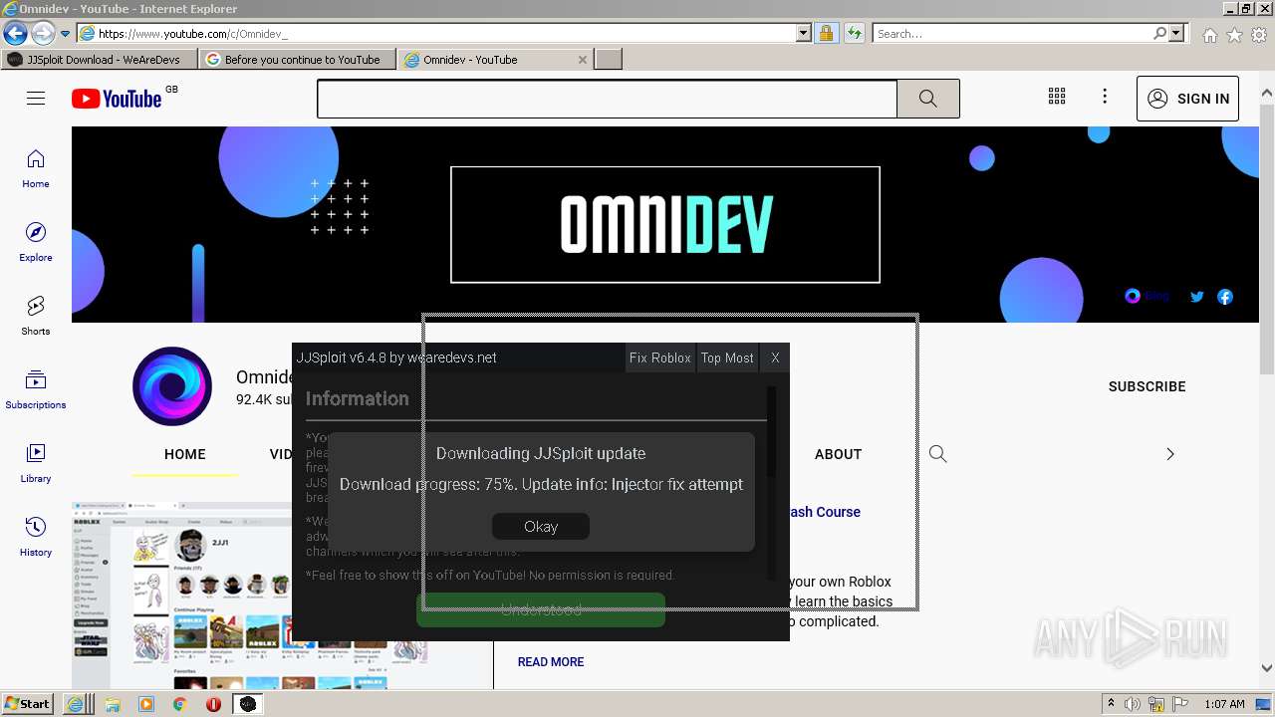Open Chrome from the taskbar
Image resolution: width=1275 pixels, height=717 pixels.
[179, 704]
